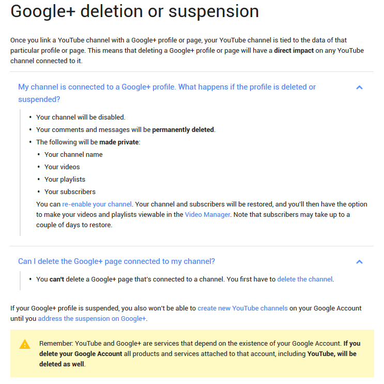Screen dimensions: 384x384
Task: Toggle the 'Can I delete the Google+ page' heading
Action: coord(116,261)
